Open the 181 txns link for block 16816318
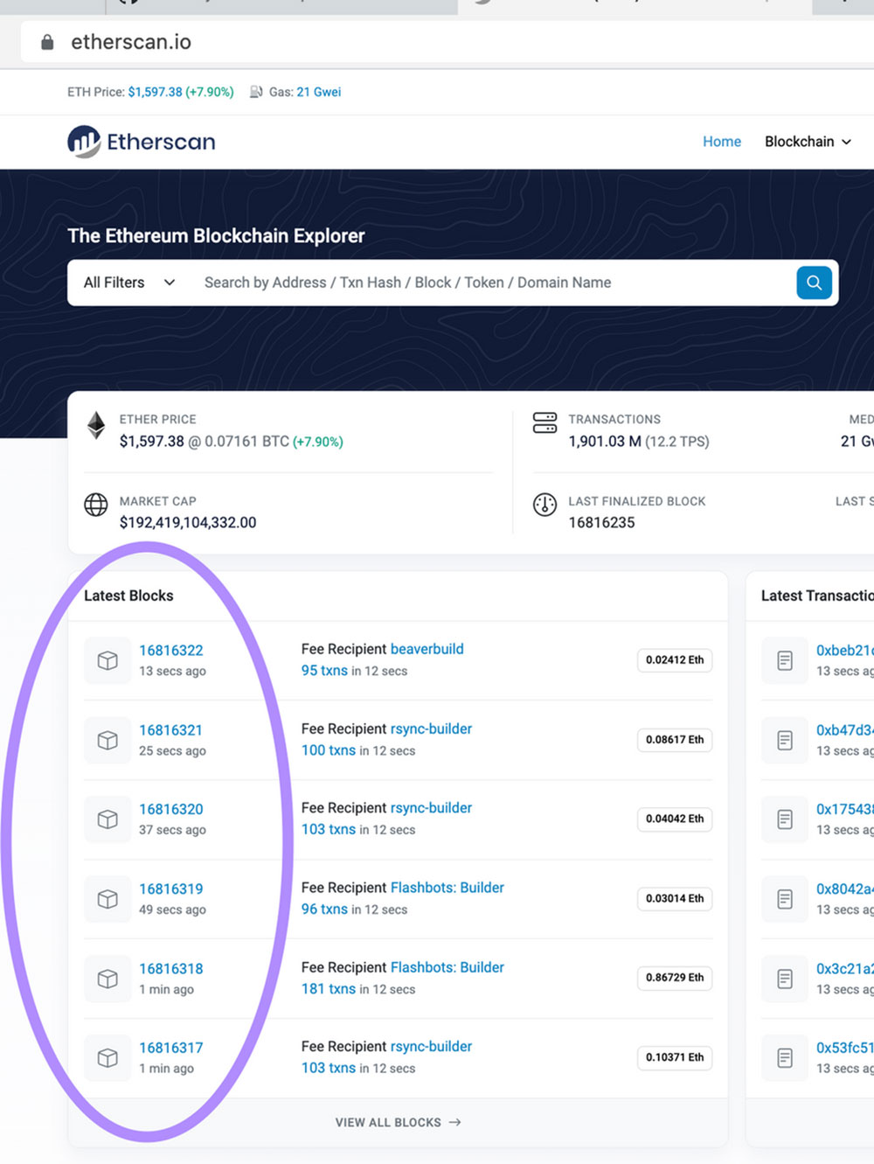874x1164 pixels. [328, 989]
